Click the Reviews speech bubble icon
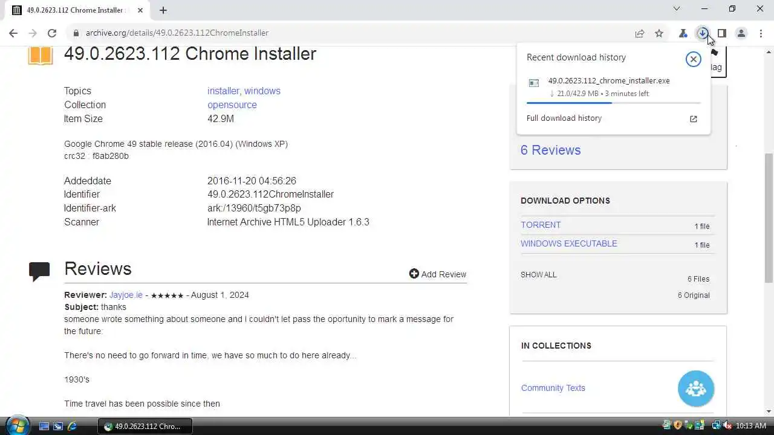The height and width of the screenshot is (435, 774). 39,271
